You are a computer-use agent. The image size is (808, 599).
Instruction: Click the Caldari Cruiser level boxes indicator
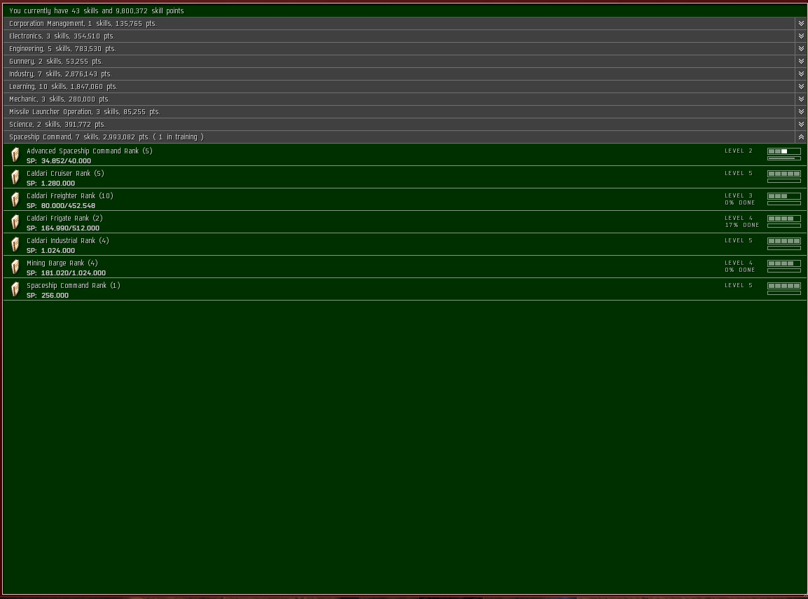(x=783, y=174)
